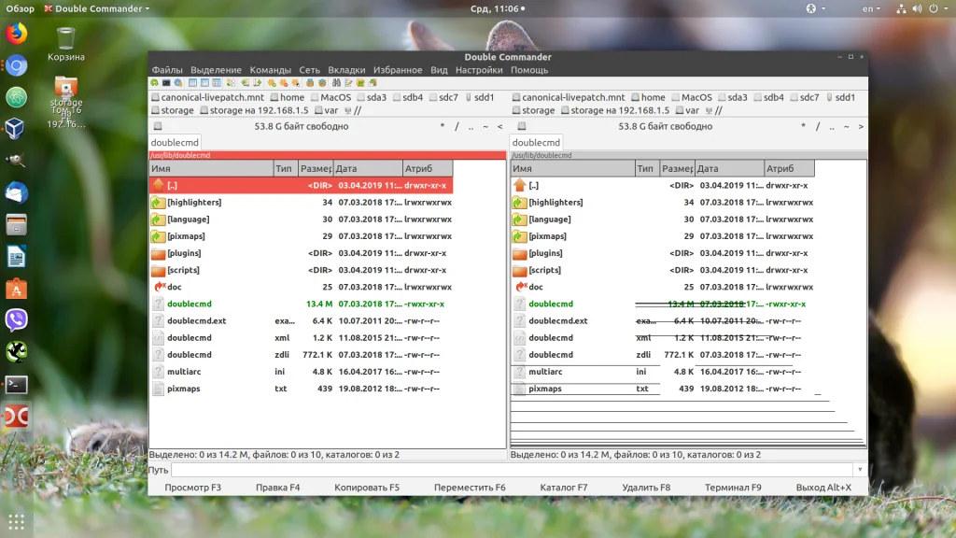Screen dimensions: 956x538
Task: Click the green refresh icon in toolbar
Action: pos(154,83)
